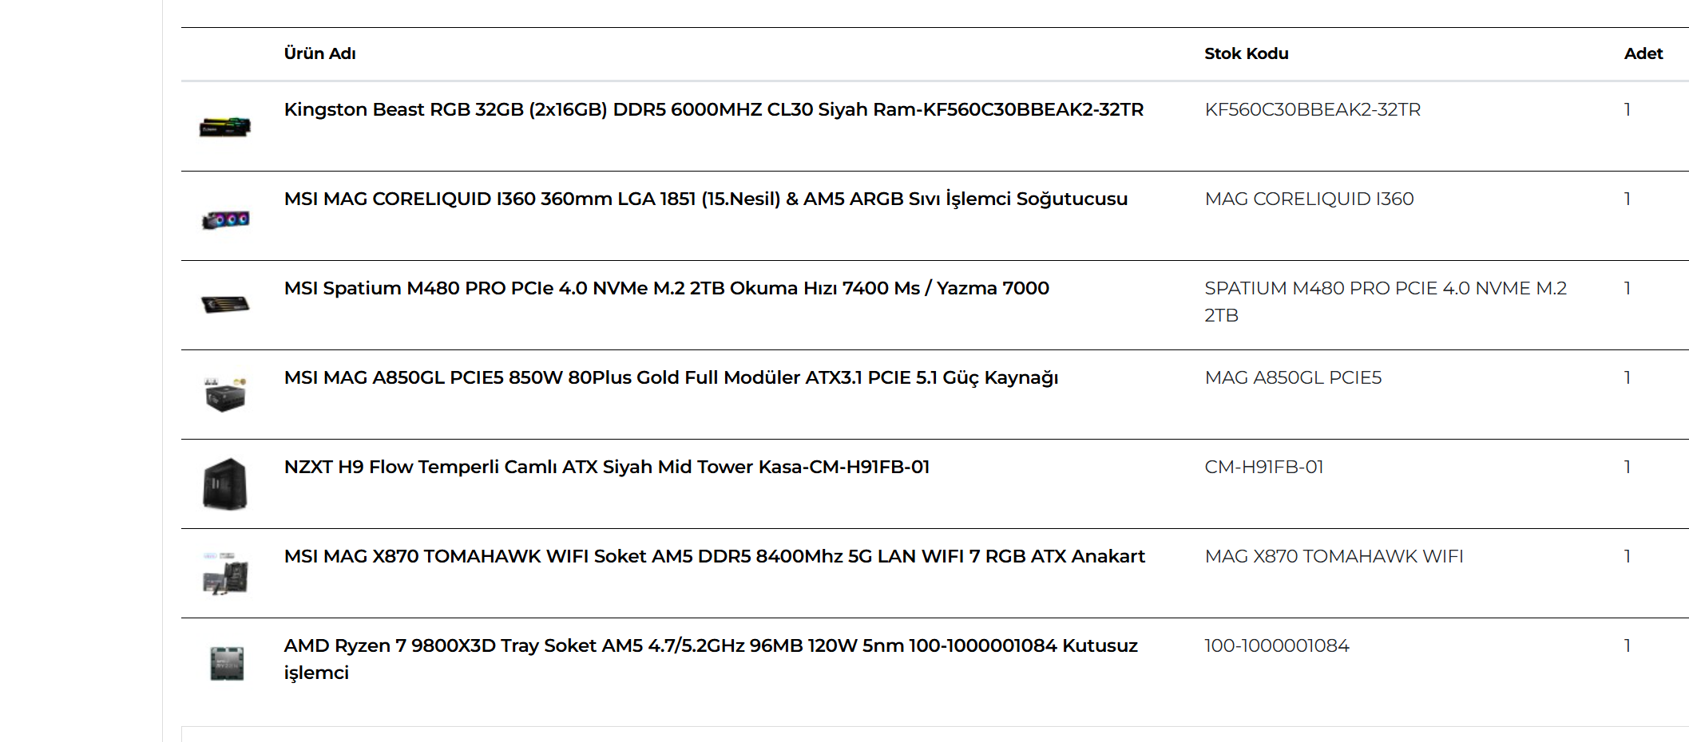Open the AMD Ryzen 7 9800X3D Tray link

[711, 659]
